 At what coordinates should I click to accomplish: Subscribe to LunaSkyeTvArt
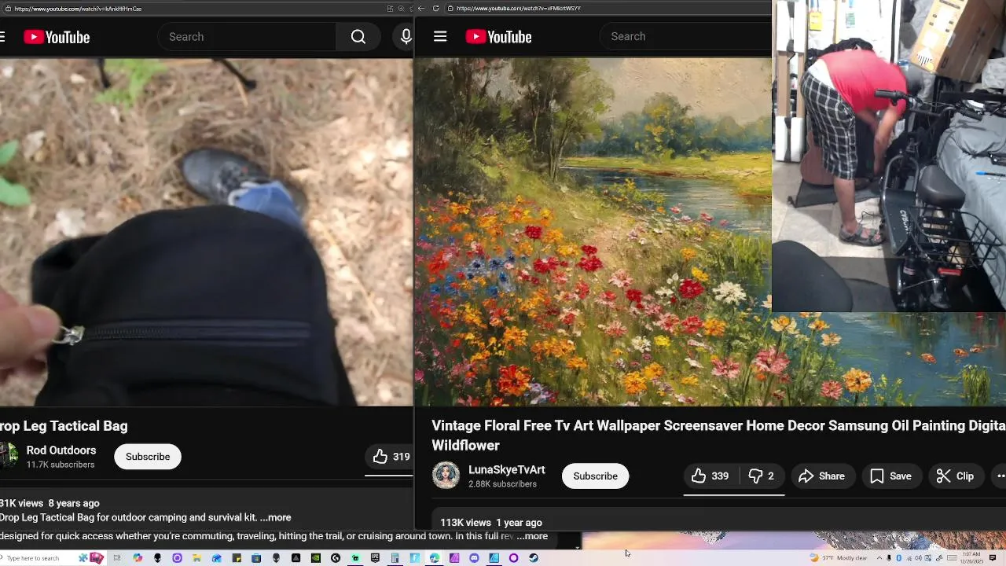(x=595, y=476)
